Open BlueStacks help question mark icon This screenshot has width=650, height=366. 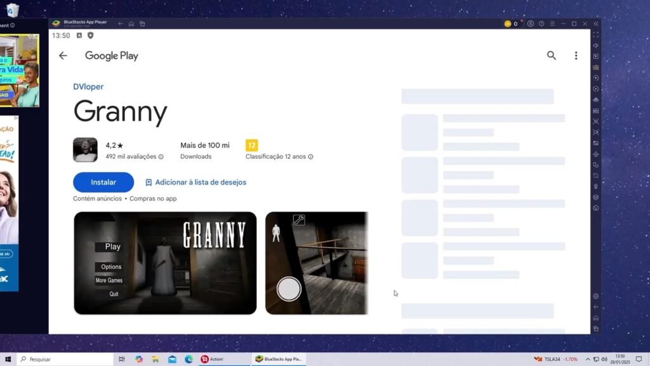click(541, 24)
